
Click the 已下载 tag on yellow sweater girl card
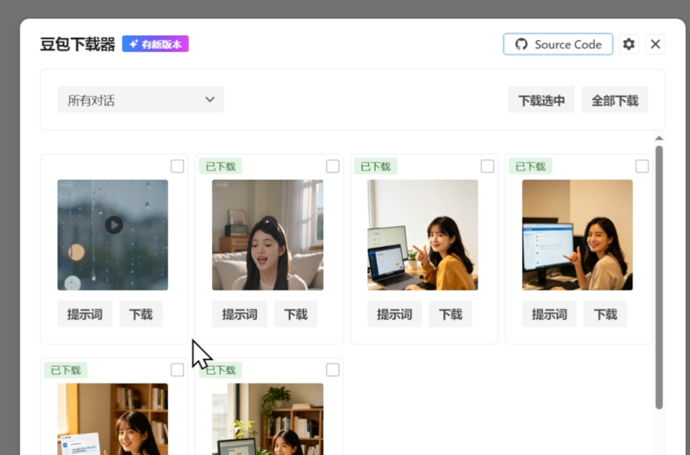[x=376, y=166]
